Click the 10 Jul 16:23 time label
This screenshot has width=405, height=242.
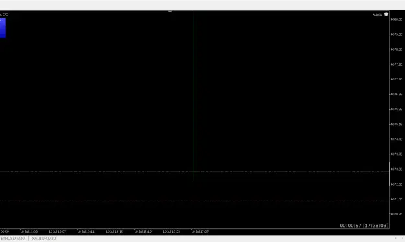[172, 232]
